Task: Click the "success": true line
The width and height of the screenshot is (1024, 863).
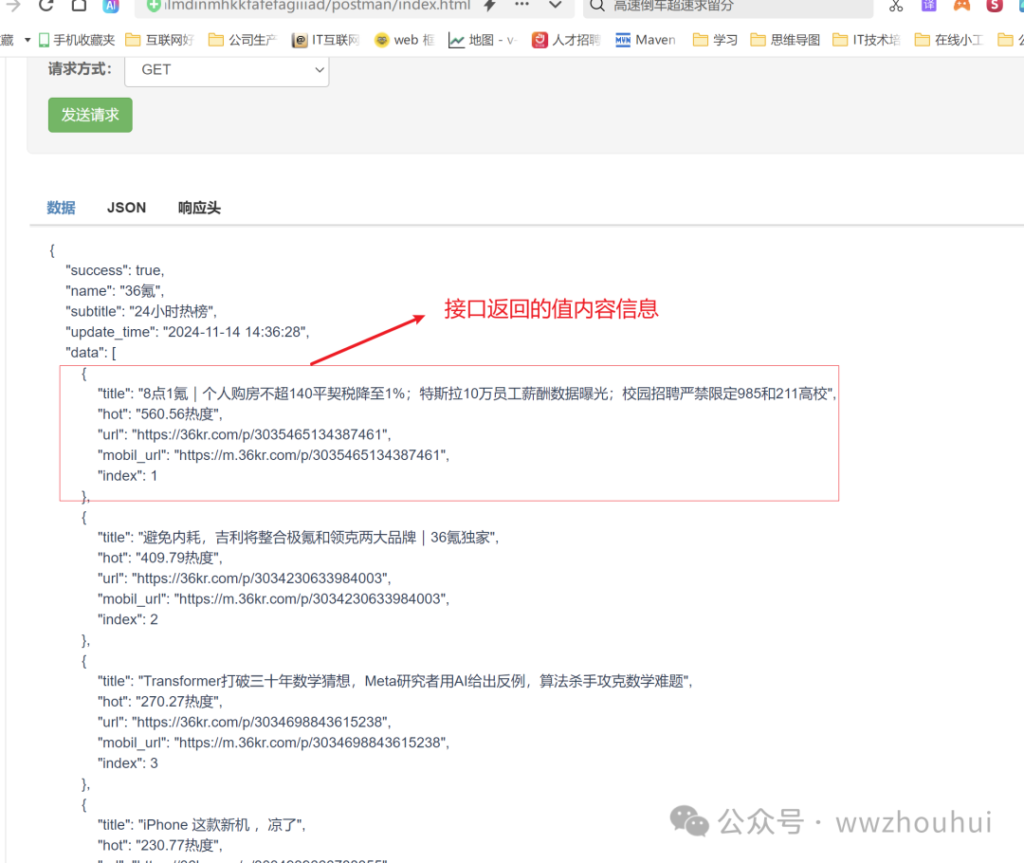Action: pos(115,270)
